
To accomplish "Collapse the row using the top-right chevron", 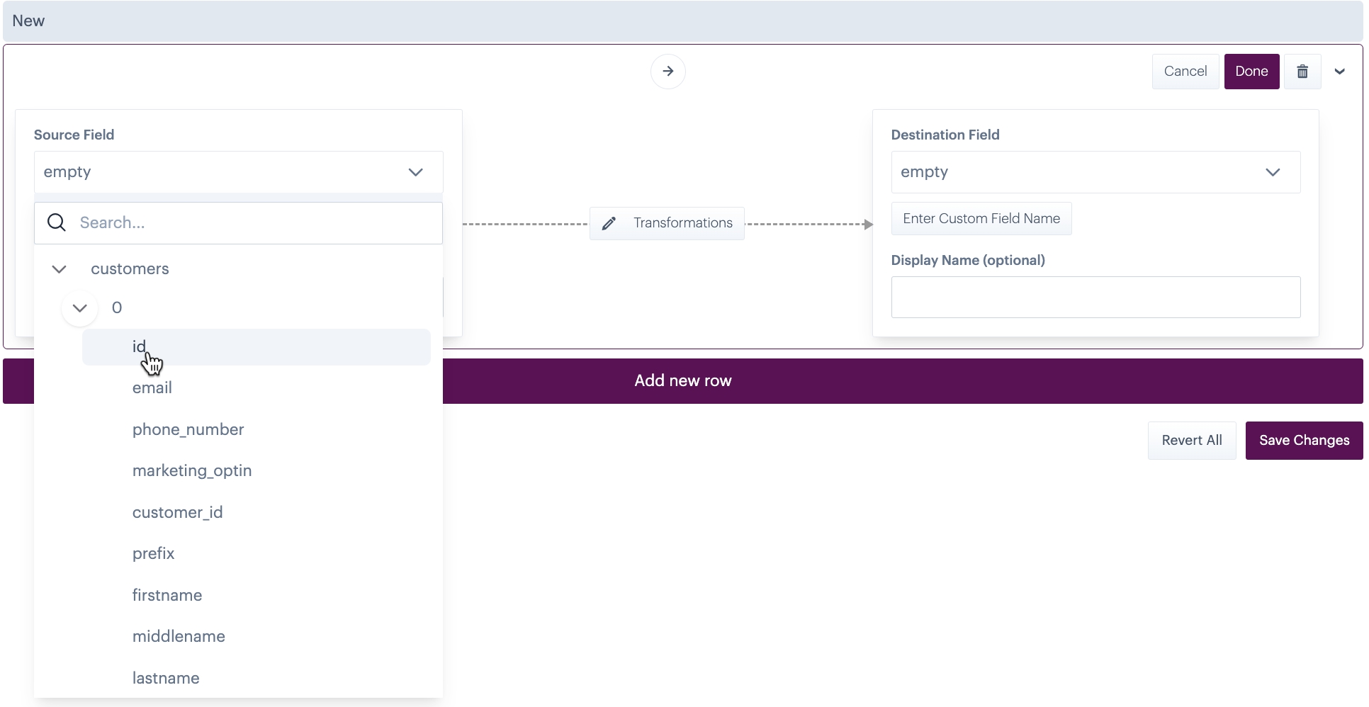I will (x=1339, y=72).
